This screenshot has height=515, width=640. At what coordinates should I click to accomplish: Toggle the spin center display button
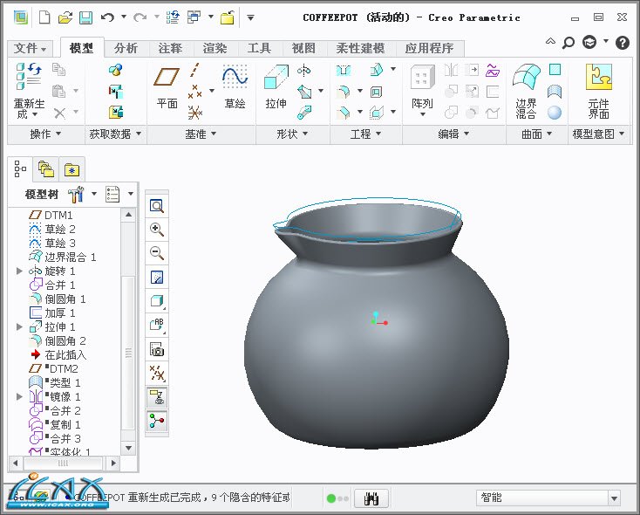coord(157,421)
